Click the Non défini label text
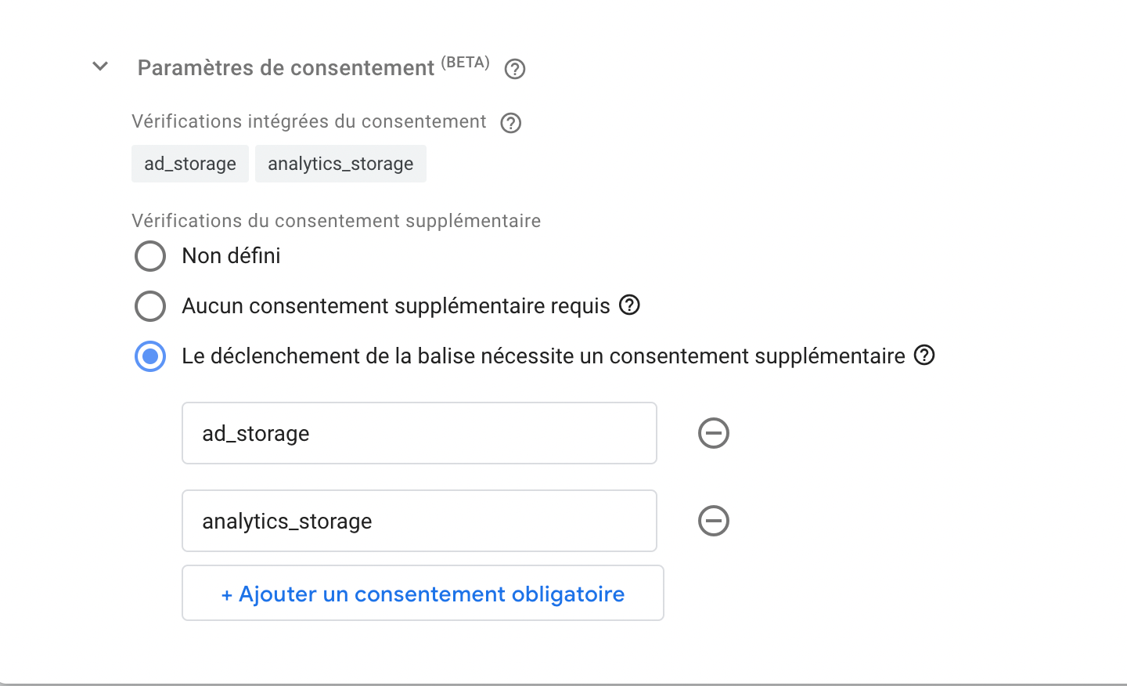Viewport: 1127px width, 686px height. click(x=231, y=256)
